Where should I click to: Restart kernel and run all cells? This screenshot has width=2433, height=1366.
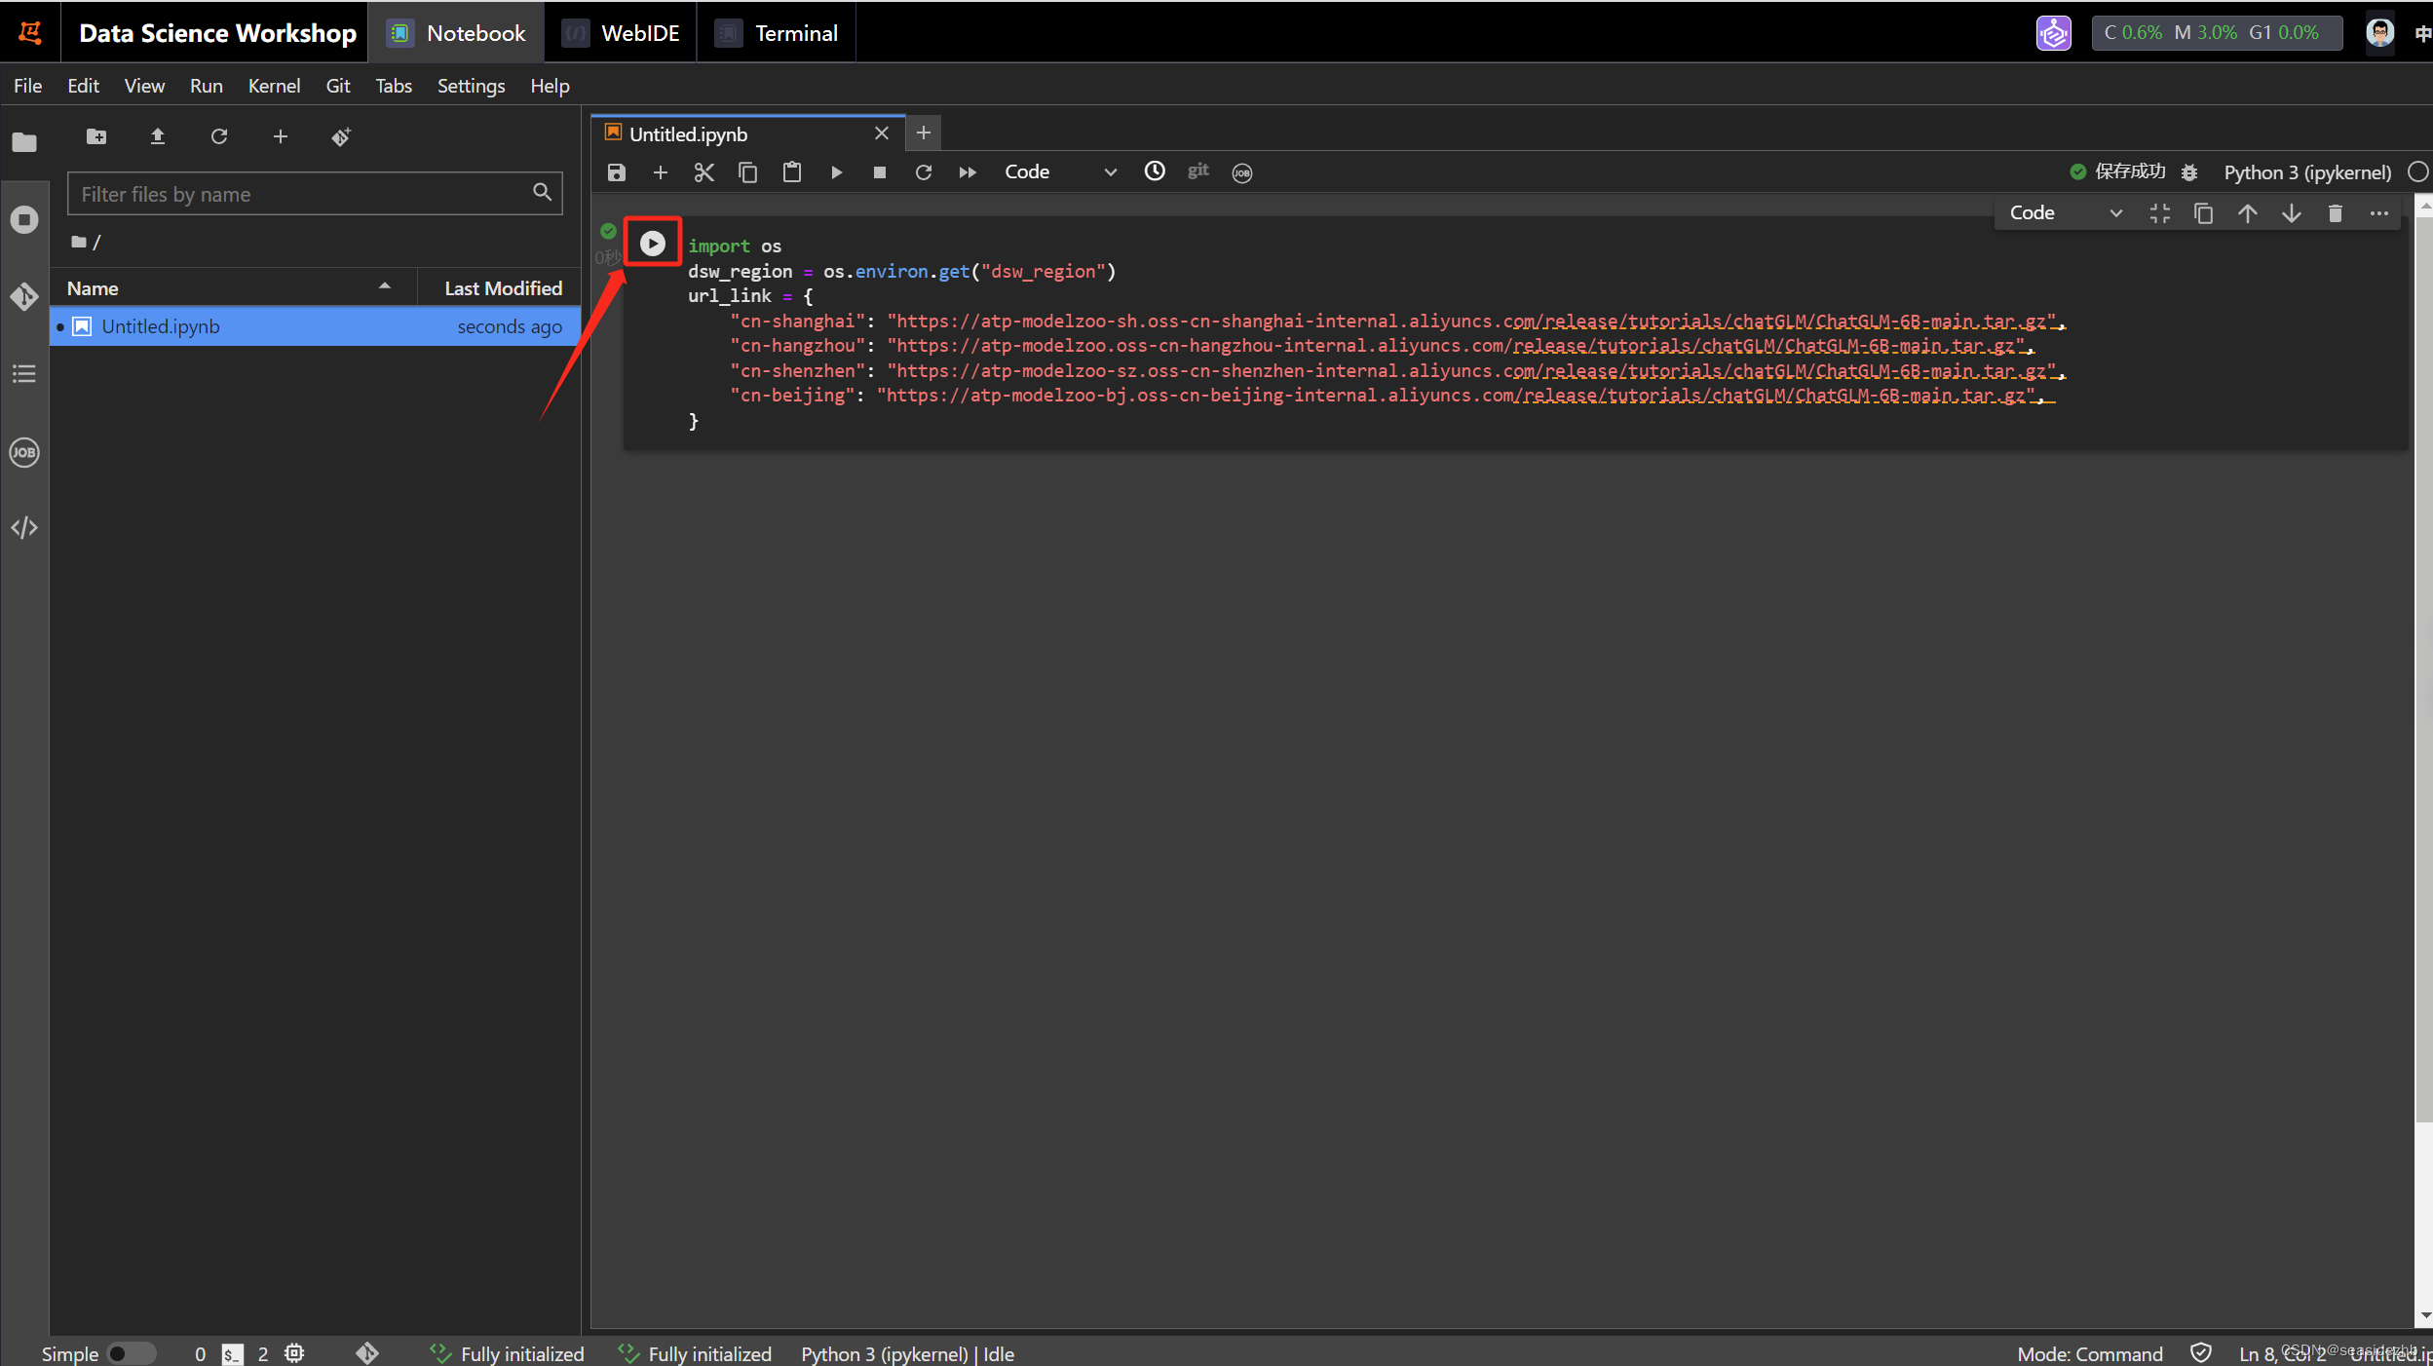click(x=968, y=172)
